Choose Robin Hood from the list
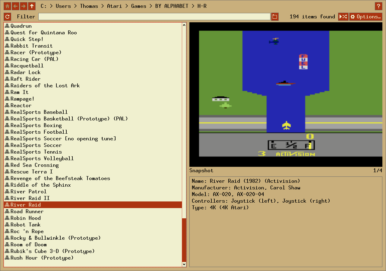 (93, 218)
